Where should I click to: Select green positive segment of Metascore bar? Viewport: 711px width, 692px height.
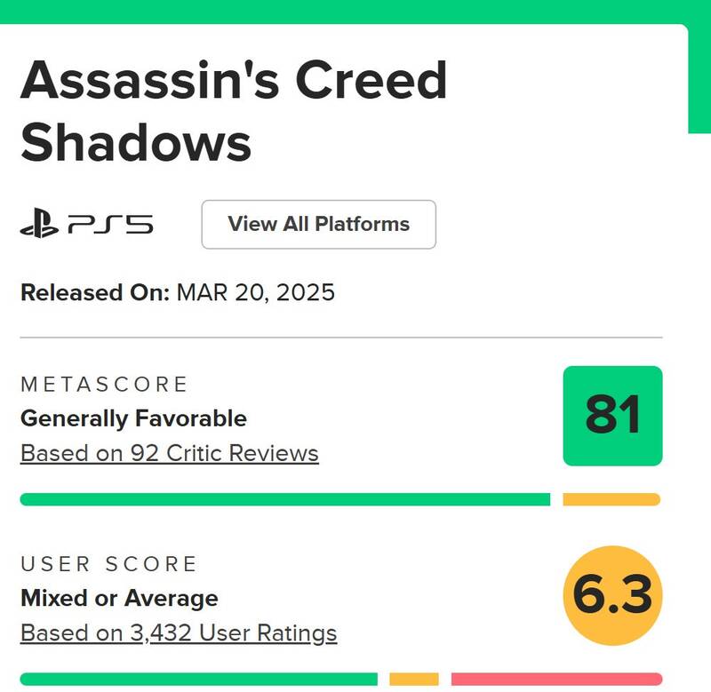[284, 499]
